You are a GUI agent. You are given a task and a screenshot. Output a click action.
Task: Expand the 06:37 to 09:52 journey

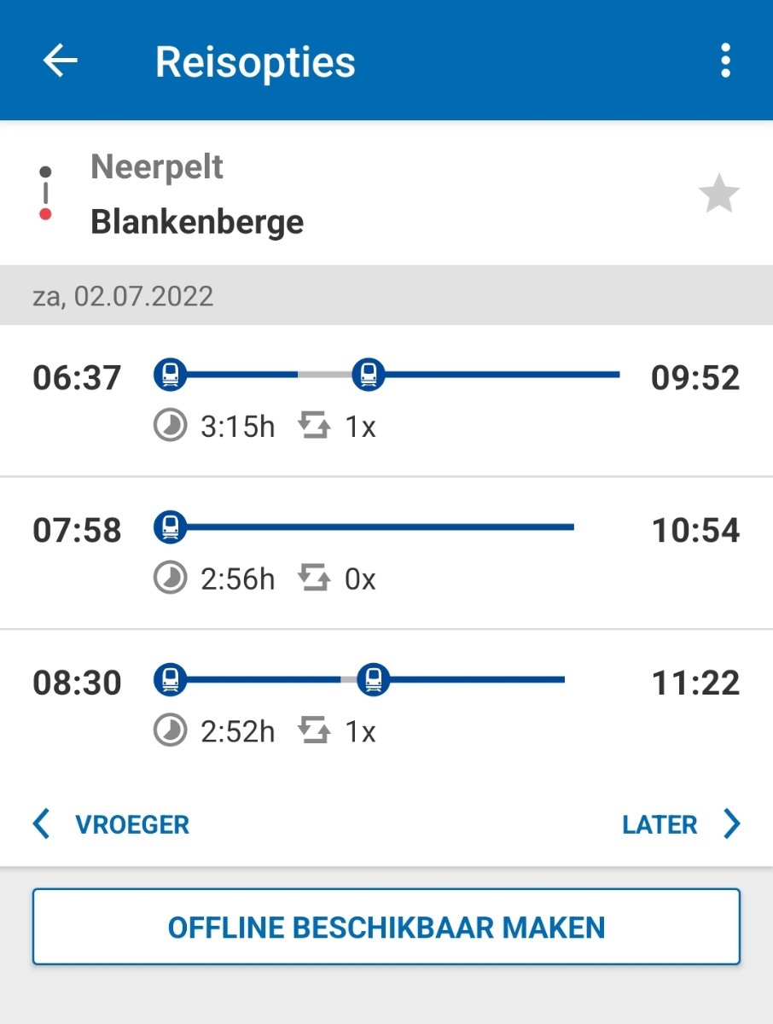pyautogui.click(x=386, y=400)
